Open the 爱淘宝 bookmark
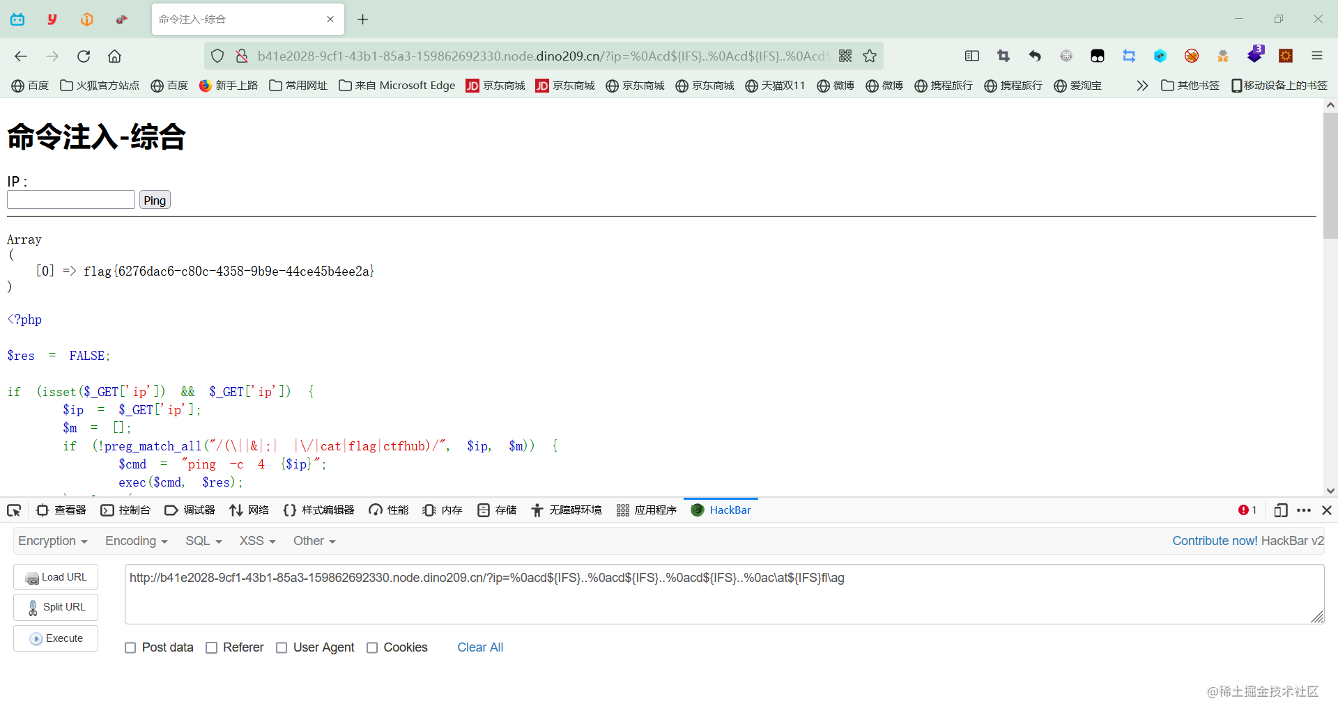 click(1078, 86)
